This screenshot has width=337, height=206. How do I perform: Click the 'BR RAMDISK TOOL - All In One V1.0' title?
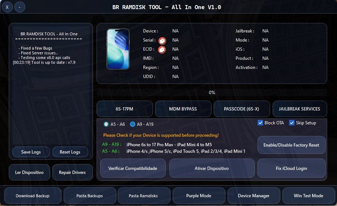(x=167, y=7)
